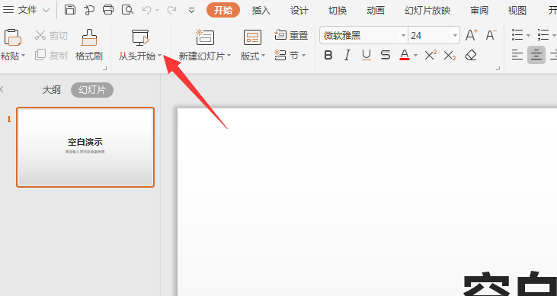The height and width of the screenshot is (296, 557).
Task: Click the 重置 reset button
Action: 291,35
